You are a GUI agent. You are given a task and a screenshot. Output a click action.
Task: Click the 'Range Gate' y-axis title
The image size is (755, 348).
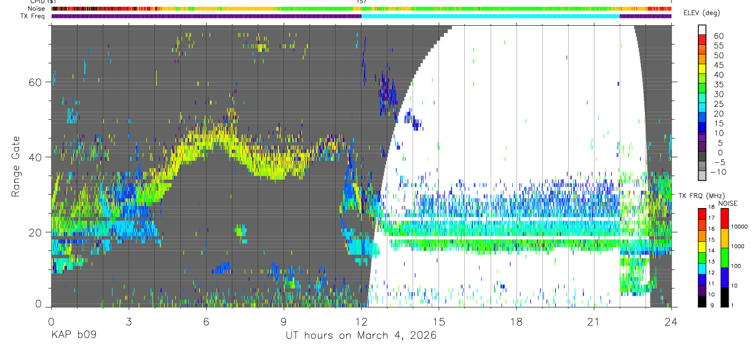[x=16, y=166]
